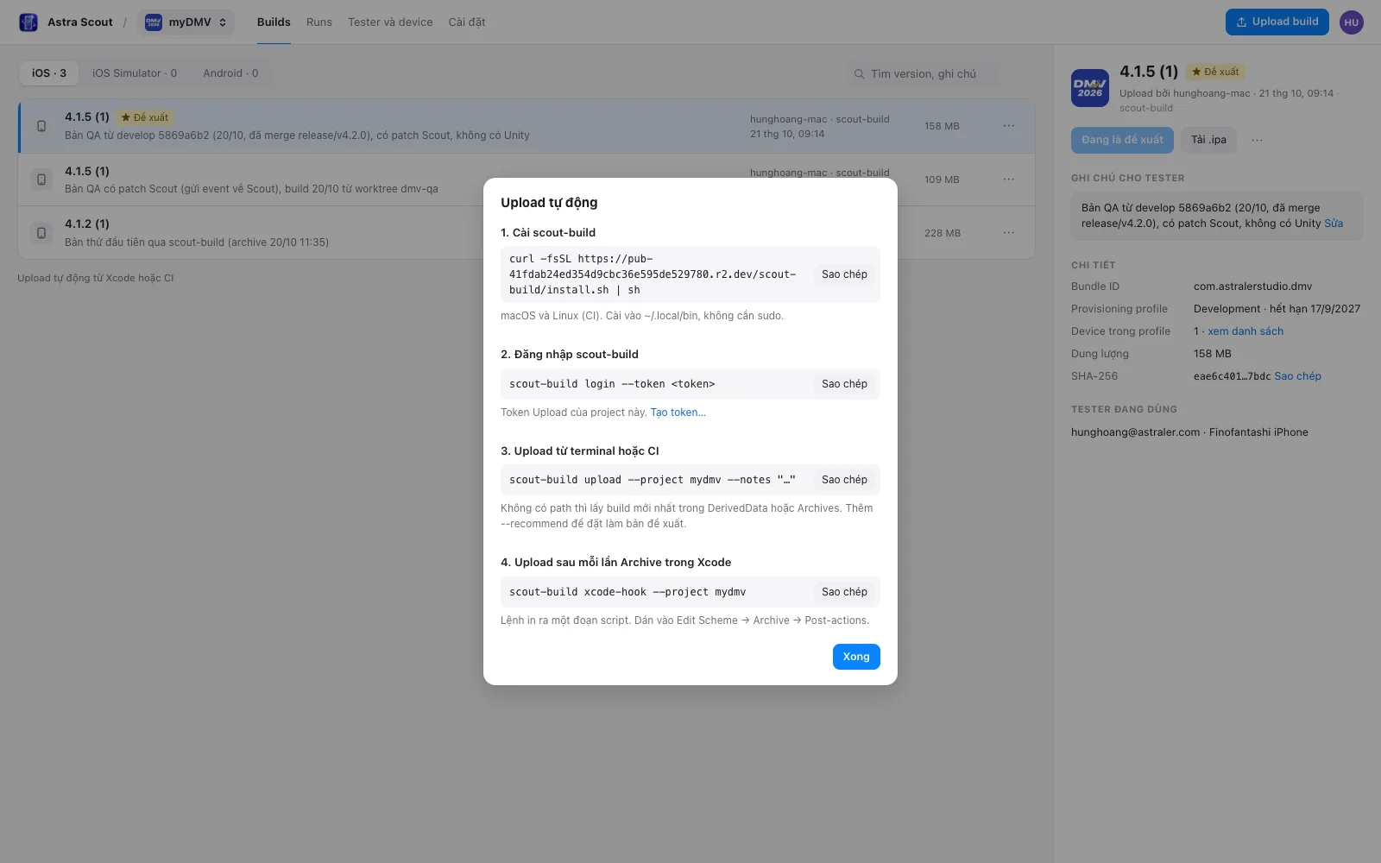Copy the scout-build login command
This screenshot has height=863, width=1381.
pyautogui.click(x=844, y=384)
